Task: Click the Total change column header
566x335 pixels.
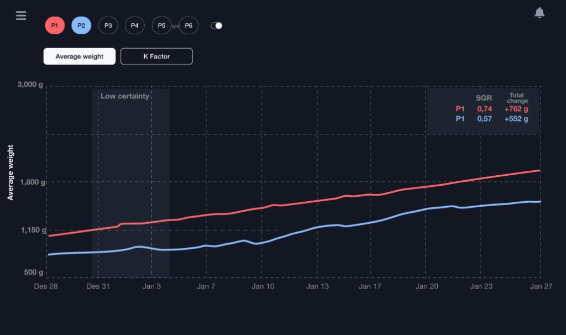Action: coord(517,98)
